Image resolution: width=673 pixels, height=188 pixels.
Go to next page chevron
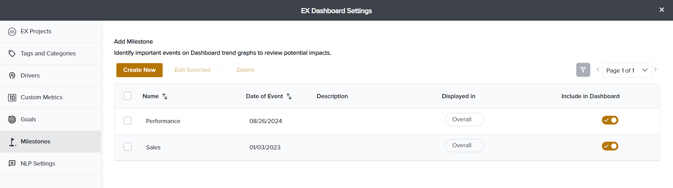pos(655,69)
